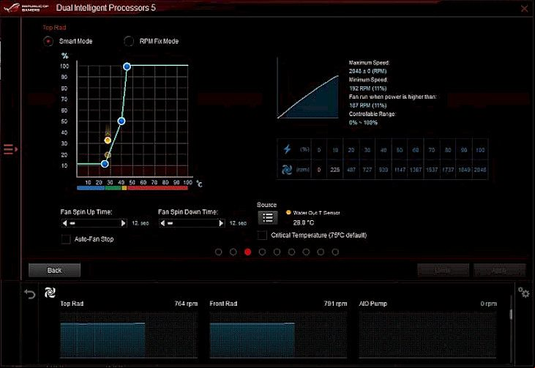Image resolution: width=535 pixels, height=368 pixels.
Task: Click the Top Rad fan speed graph
Action: tap(129, 335)
